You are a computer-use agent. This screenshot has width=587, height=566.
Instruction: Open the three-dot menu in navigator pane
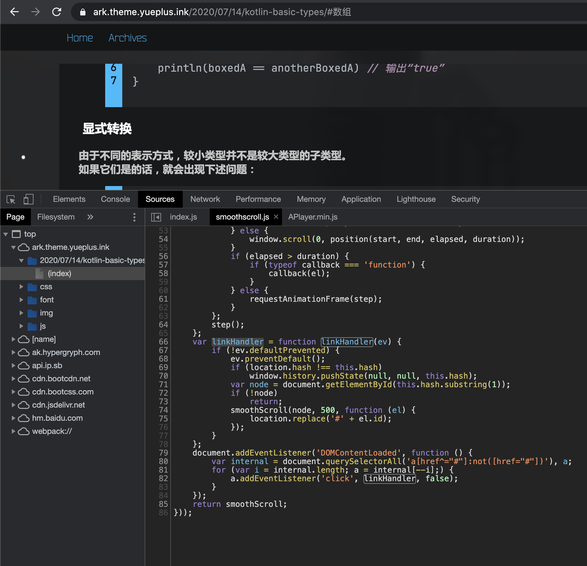click(x=134, y=217)
